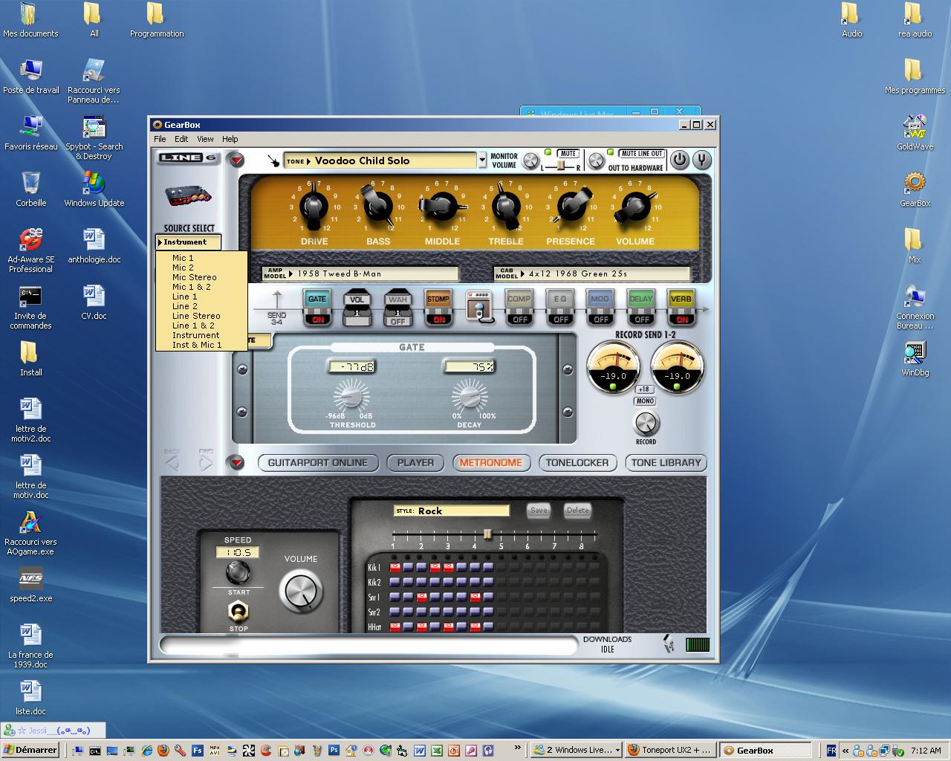Open the tuner fork icon
Screen dimensions: 951x761
pos(701,160)
